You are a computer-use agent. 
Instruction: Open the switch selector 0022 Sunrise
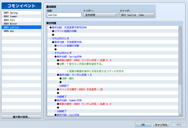tap(137, 15)
